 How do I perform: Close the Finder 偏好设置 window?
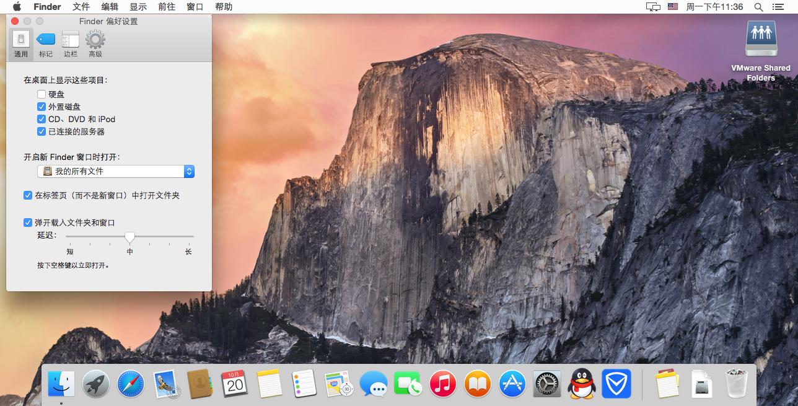(15, 21)
